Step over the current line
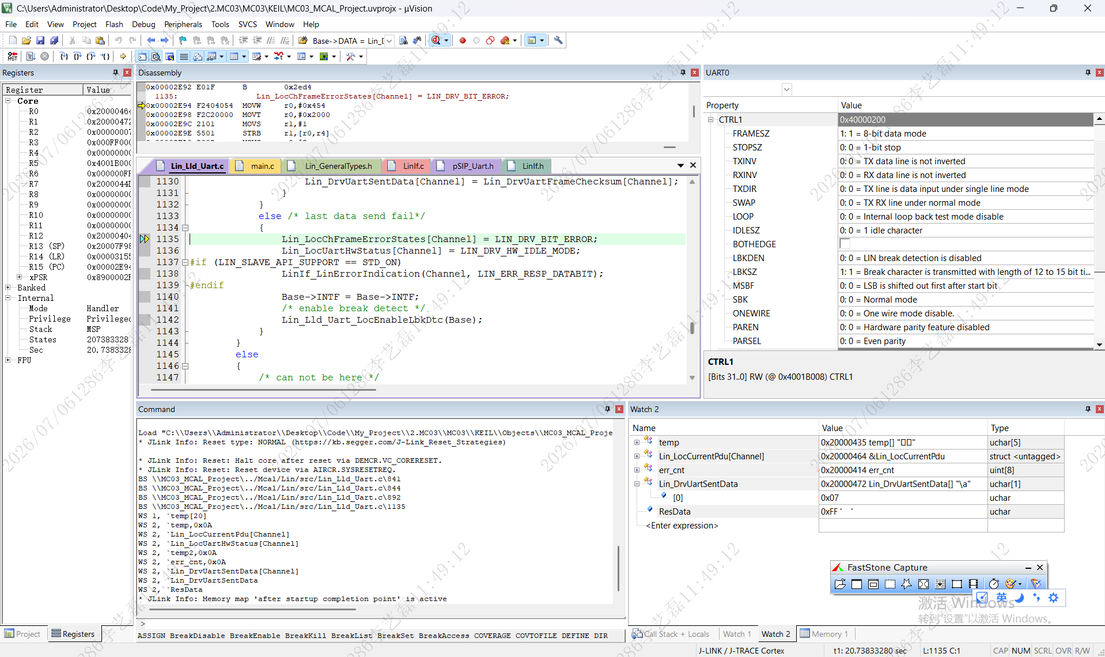Screen dimensions: 1105x657 click(78, 56)
